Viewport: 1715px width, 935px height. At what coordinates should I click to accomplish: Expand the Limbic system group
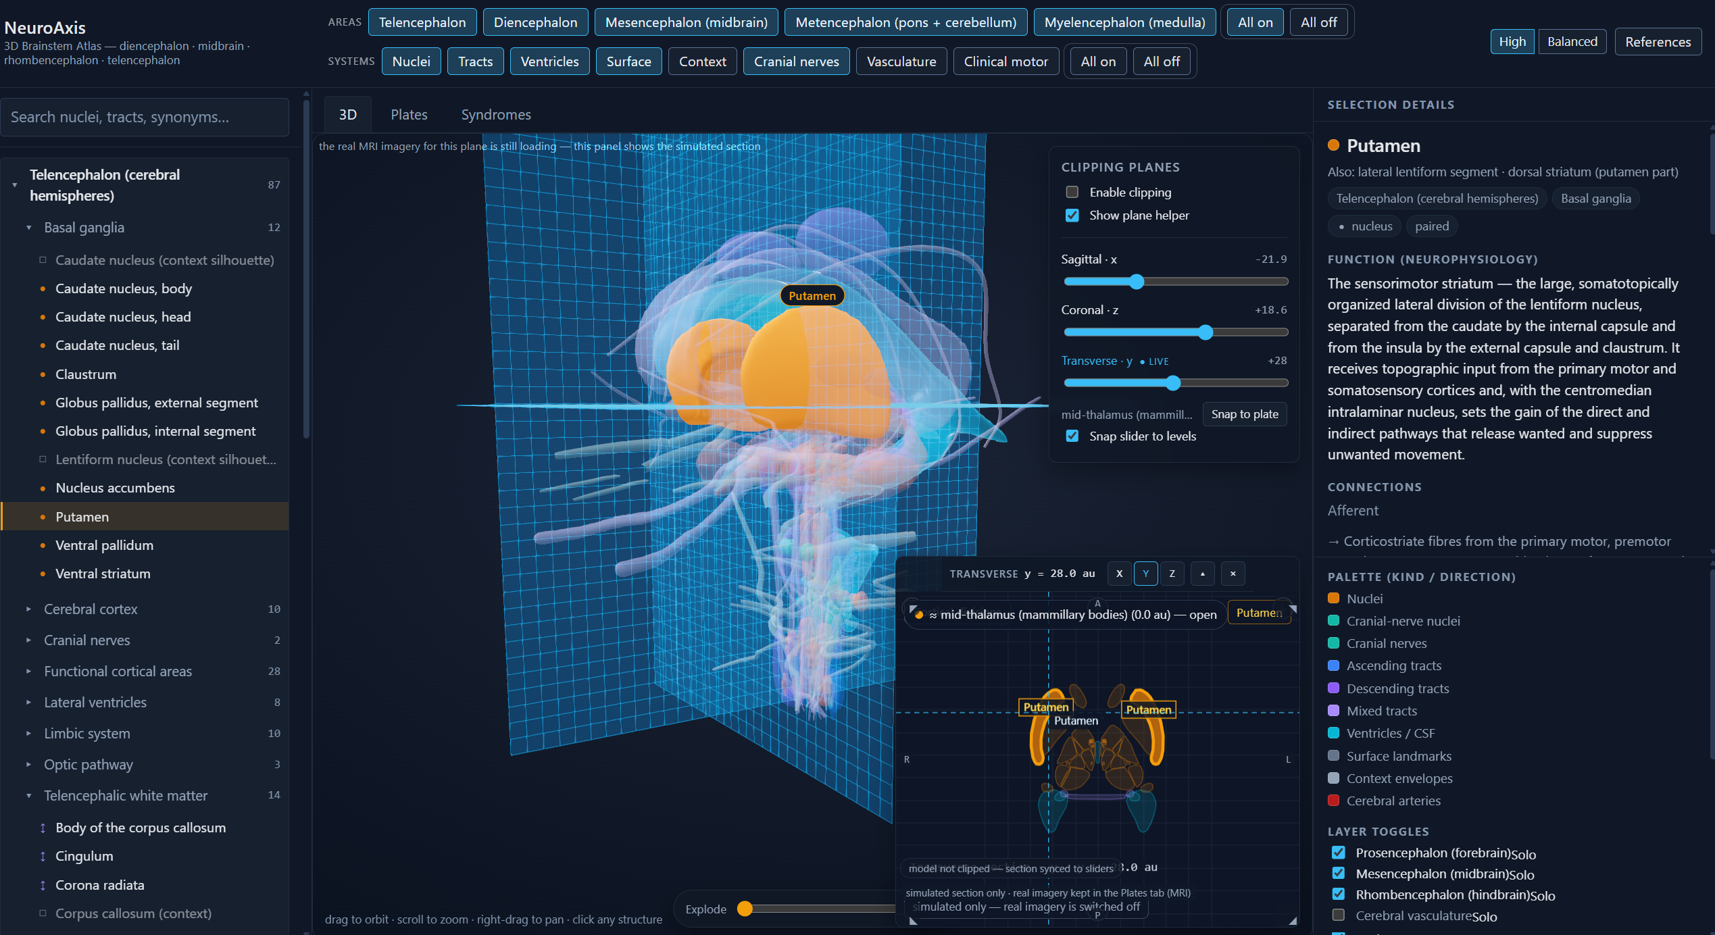tap(28, 734)
